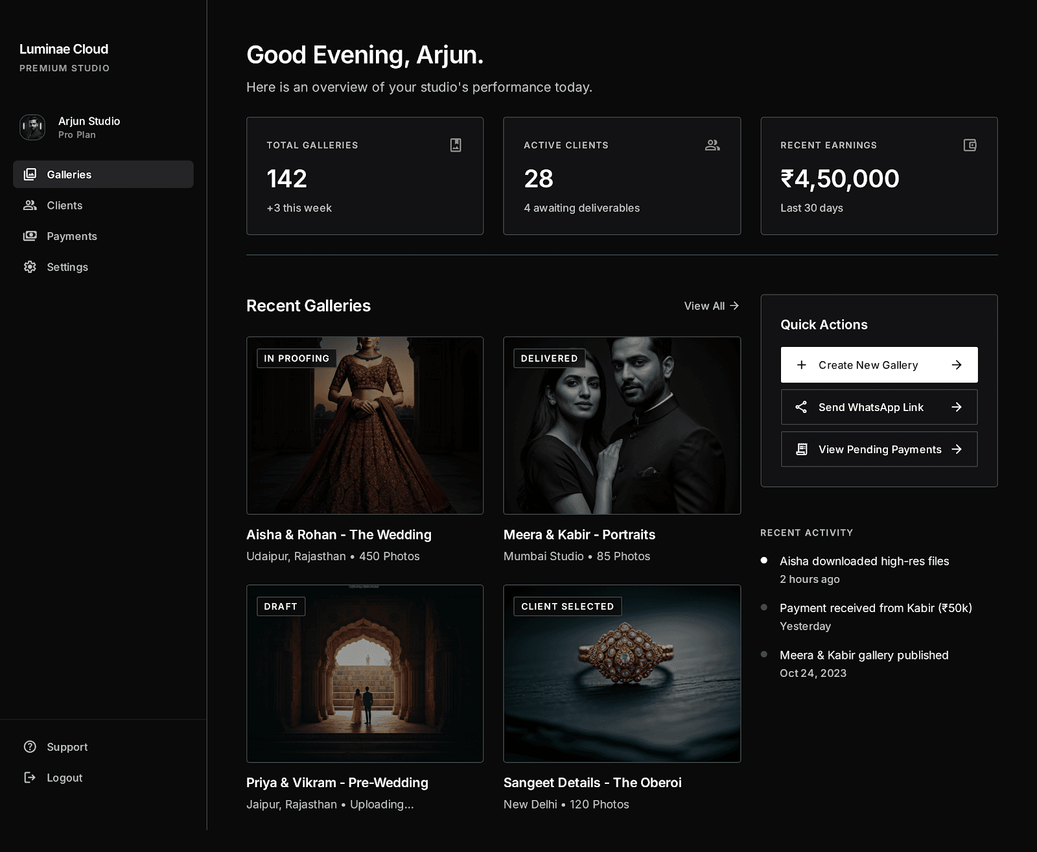Open Sangeet Details - The Oberoi title

592,783
